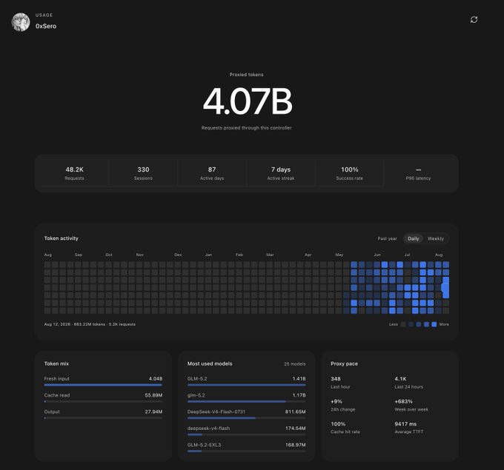
Task: Open the 0xSero profile avatar
Action: (21, 22)
